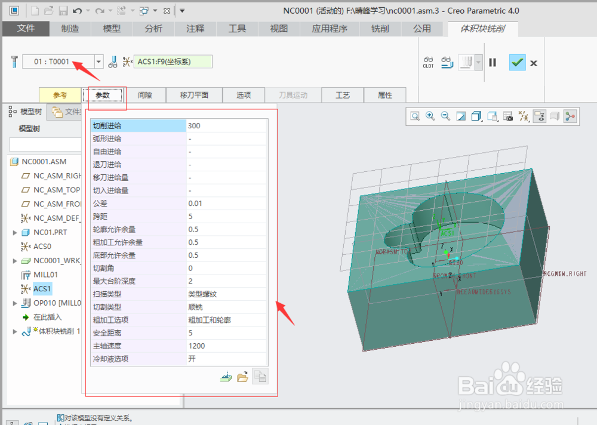Screen dimensions: 597x425
Task: Expand the NC0001_WRK tree node
Action: (15, 261)
